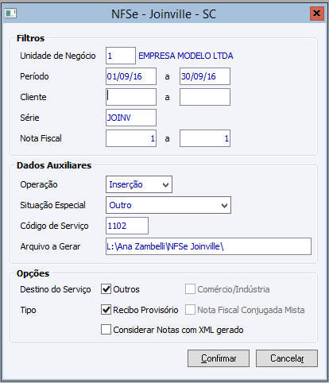Viewport: 329px width, 383px height.
Task: Close the NFSe - Joinville - SC dialog
Action: pos(317,14)
